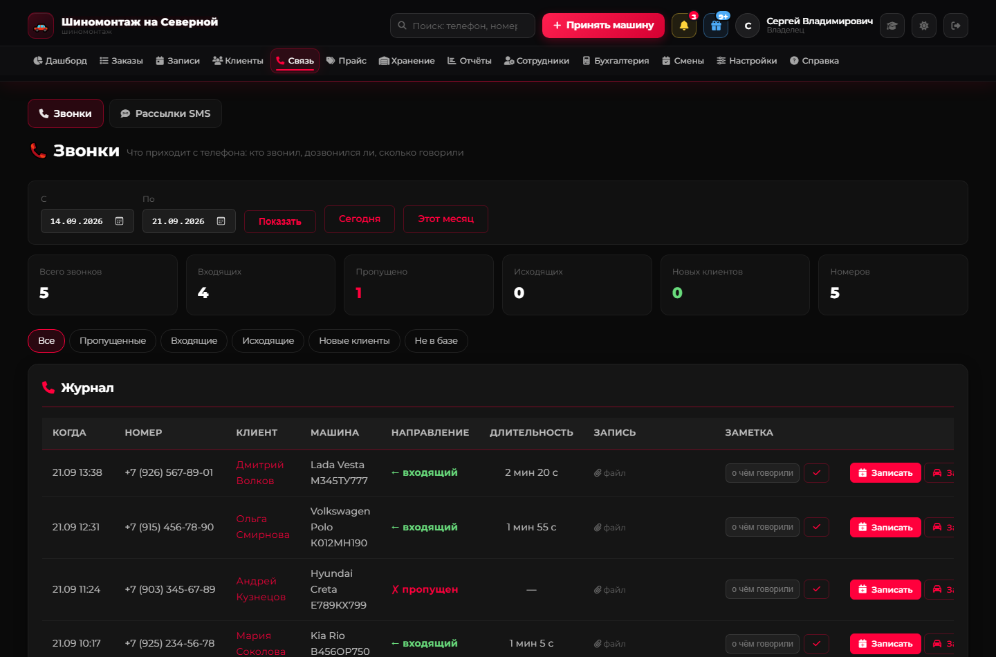Open Настройки in top navigation
Screen dimensions: 996x657
click(x=747, y=61)
